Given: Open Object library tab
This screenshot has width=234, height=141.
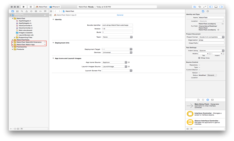Looking at the screenshot, I should click(208, 100).
